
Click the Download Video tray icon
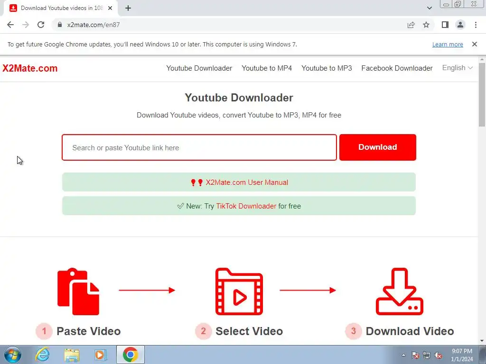click(400, 291)
